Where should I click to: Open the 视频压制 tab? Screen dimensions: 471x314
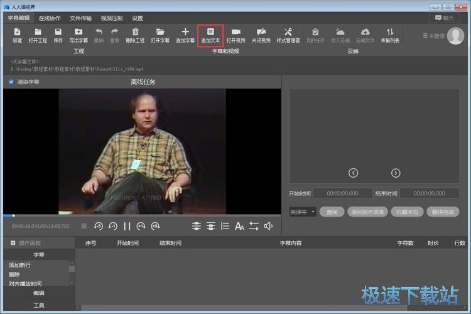click(x=112, y=18)
